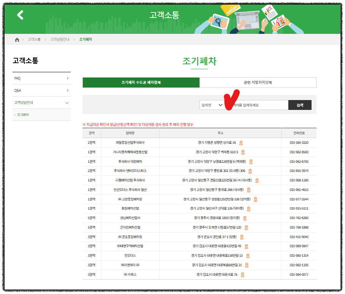Select the location pin beside 칸모더스
The width and height of the screenshot is (345, 294).
(248, 256)
